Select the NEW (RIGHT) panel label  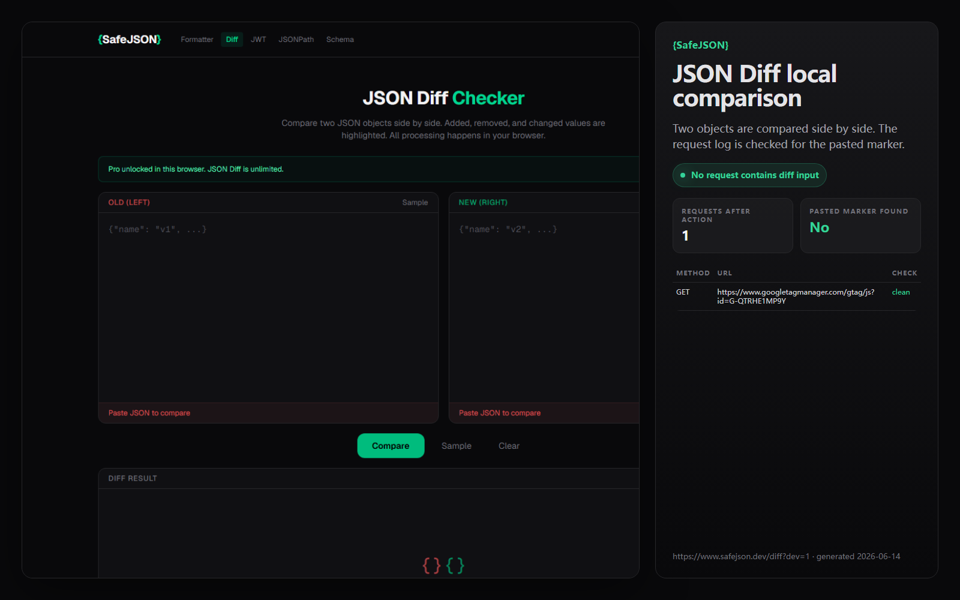click(x=483, y=203)
